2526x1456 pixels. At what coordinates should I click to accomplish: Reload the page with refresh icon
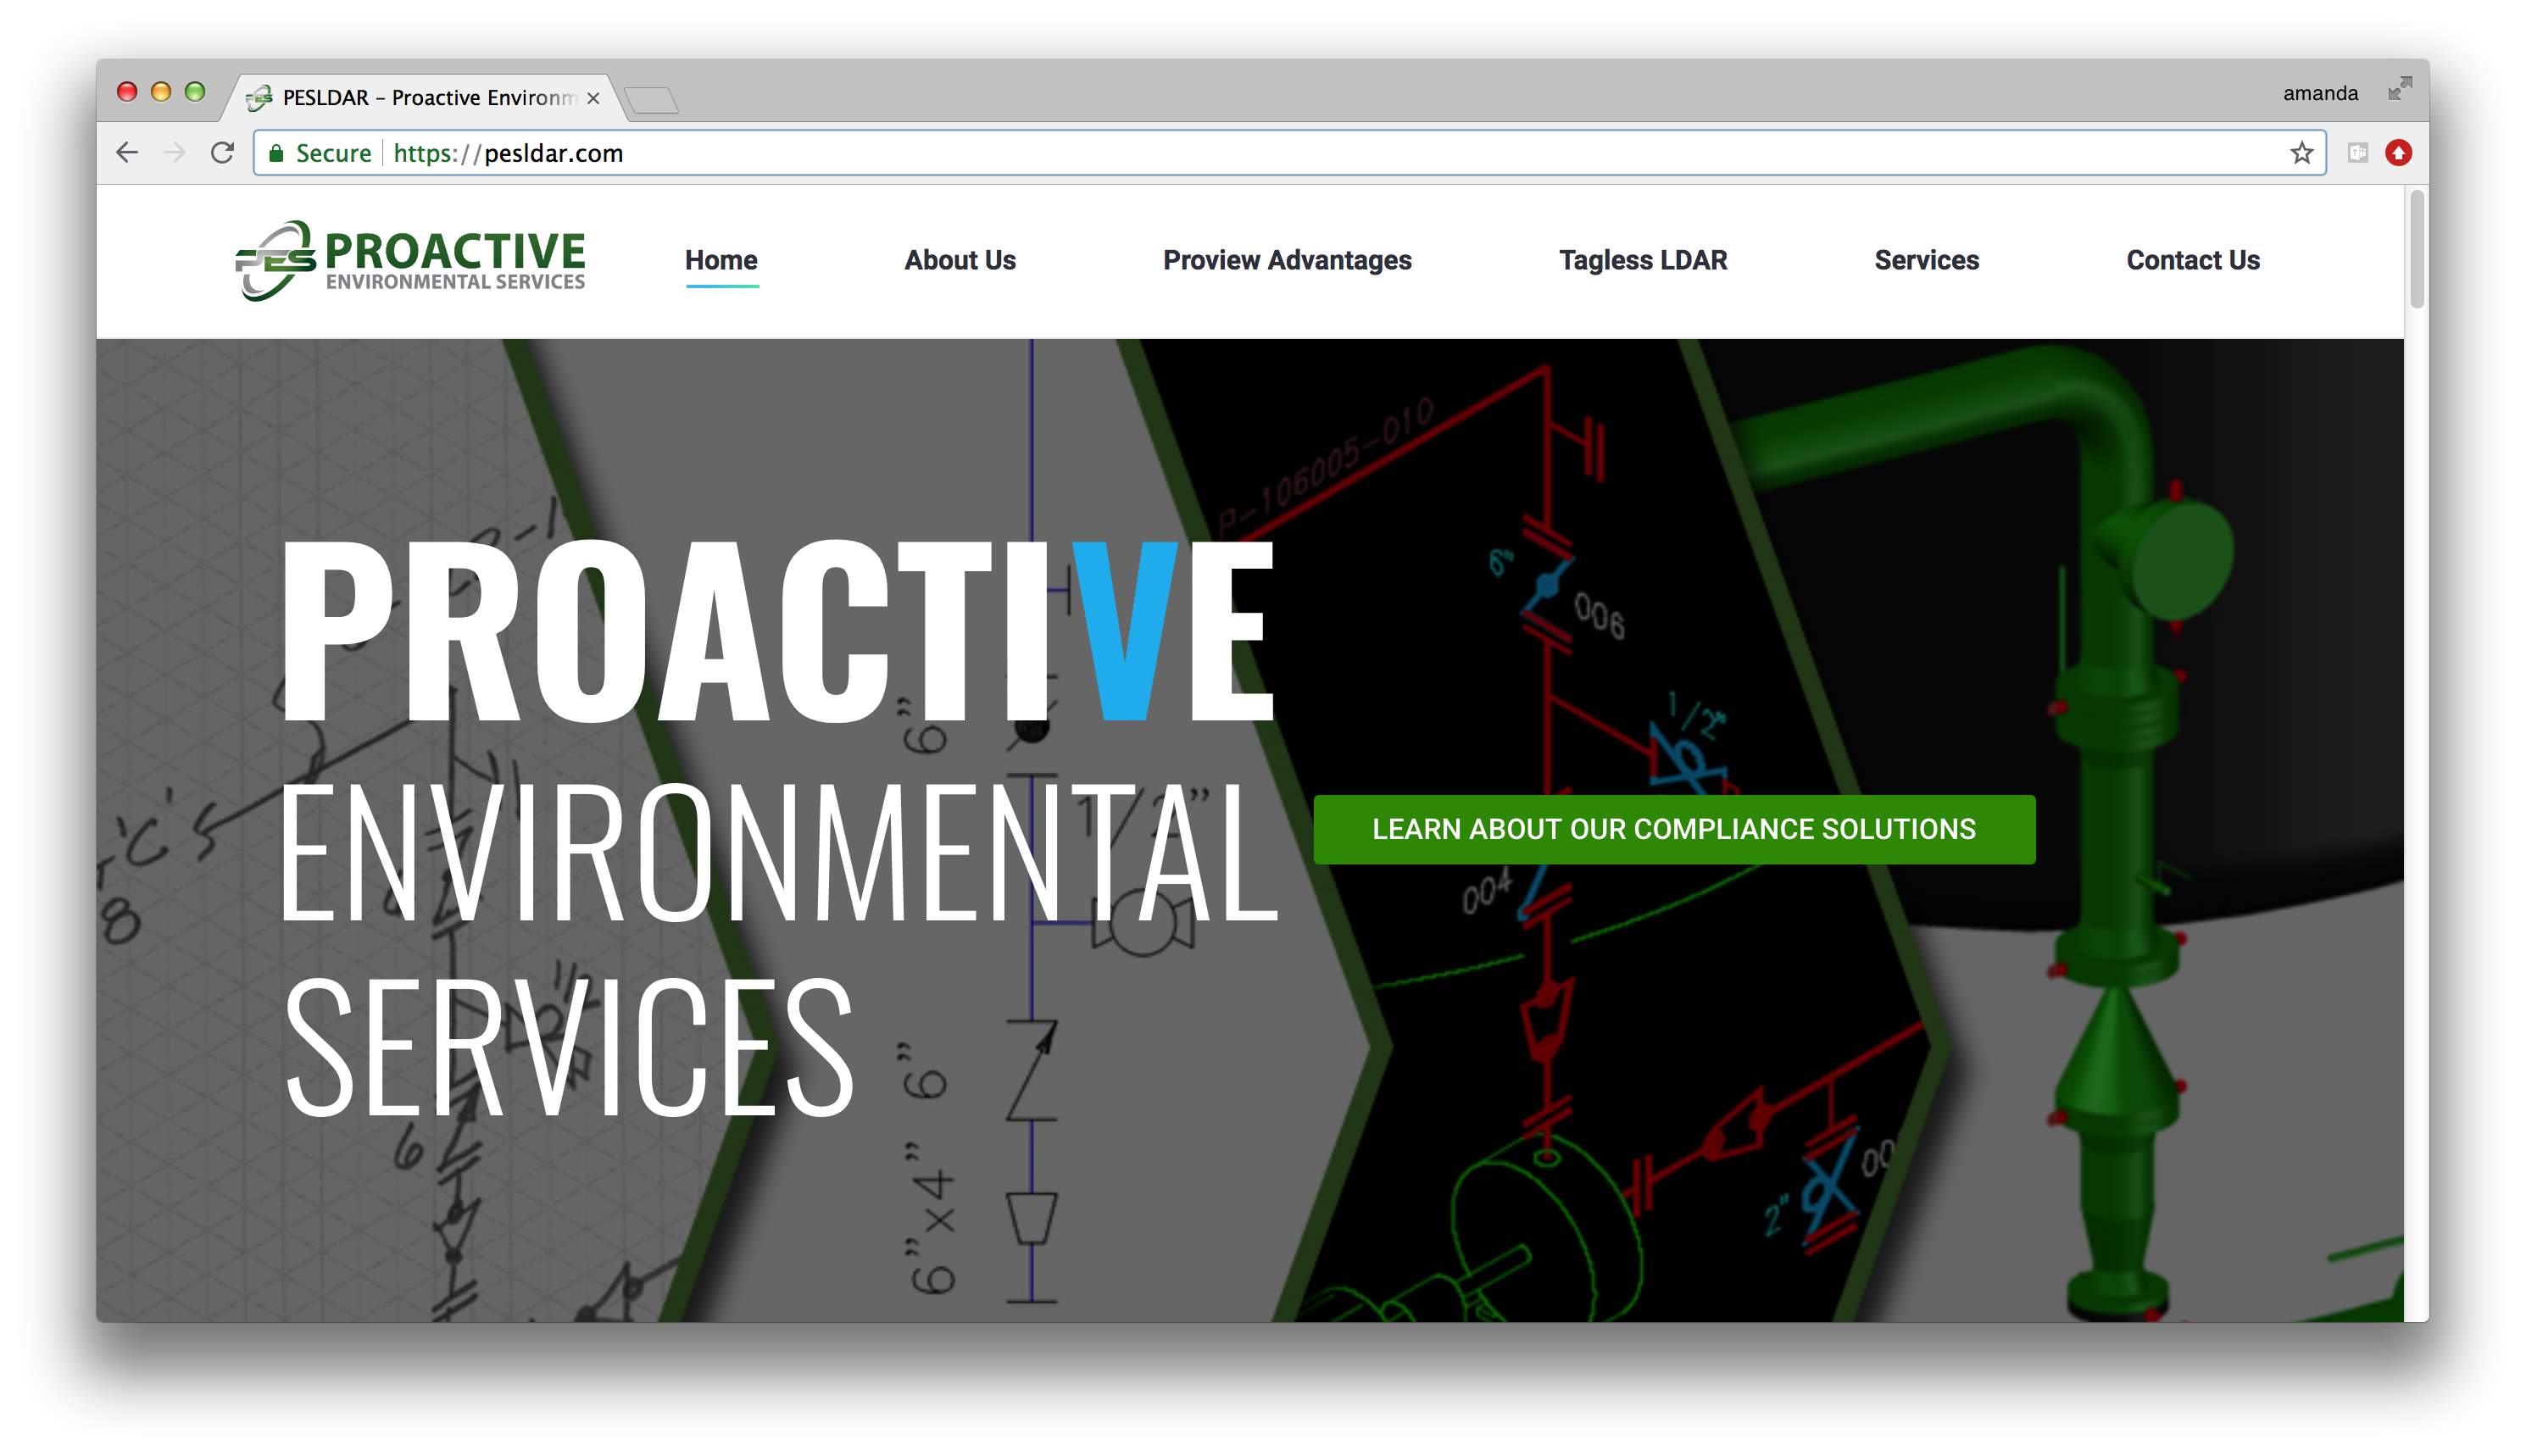click(x=222, y=152)
